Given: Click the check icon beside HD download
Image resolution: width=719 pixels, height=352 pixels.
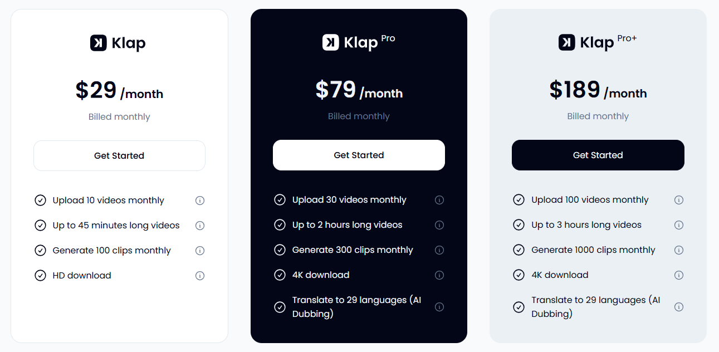Looking at the screenshot, I should coord(40,276).
